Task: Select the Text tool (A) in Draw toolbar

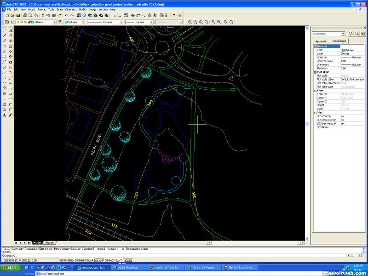Action: tap(4, 115)
